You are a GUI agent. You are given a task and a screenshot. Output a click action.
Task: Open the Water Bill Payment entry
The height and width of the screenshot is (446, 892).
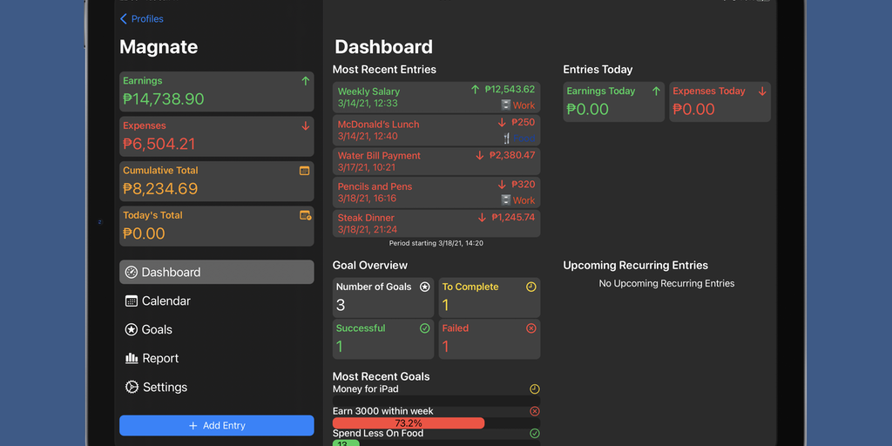436,161
